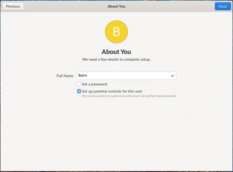The width and height of the screenshot is (233, 172).
Task: Click the checkmark icon in Full Name field
Action: (x=172, y=76)
